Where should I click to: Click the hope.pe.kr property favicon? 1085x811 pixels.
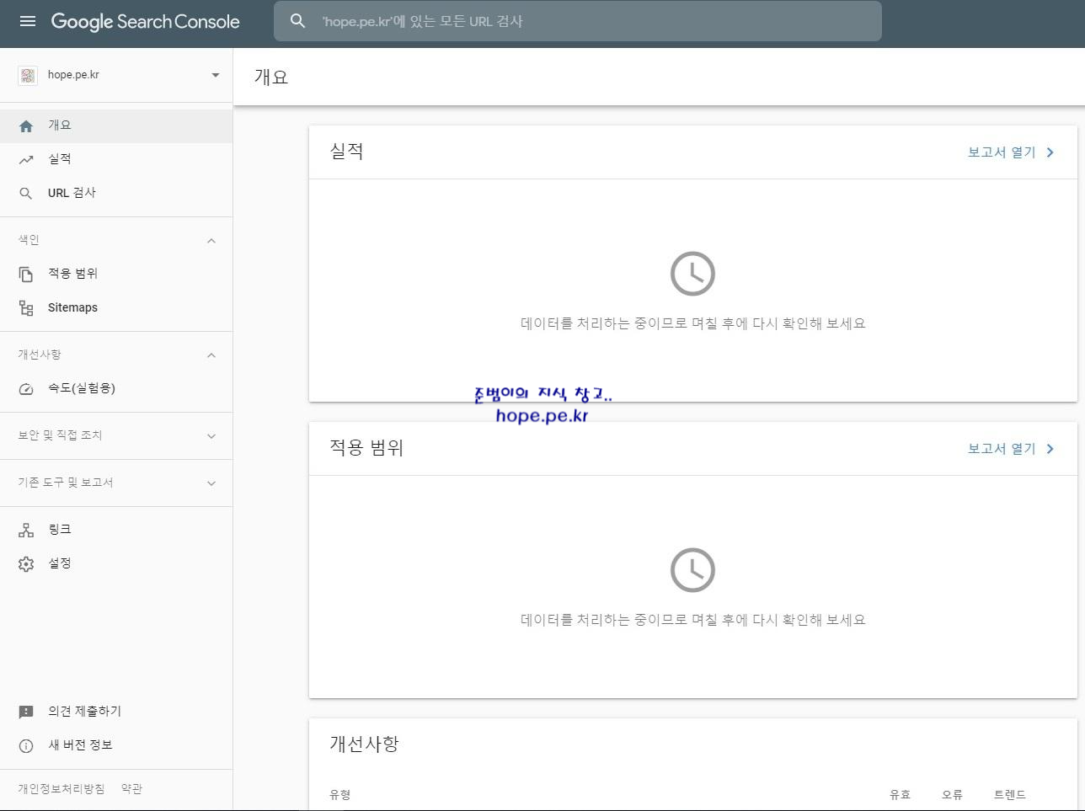click(28, 75)
